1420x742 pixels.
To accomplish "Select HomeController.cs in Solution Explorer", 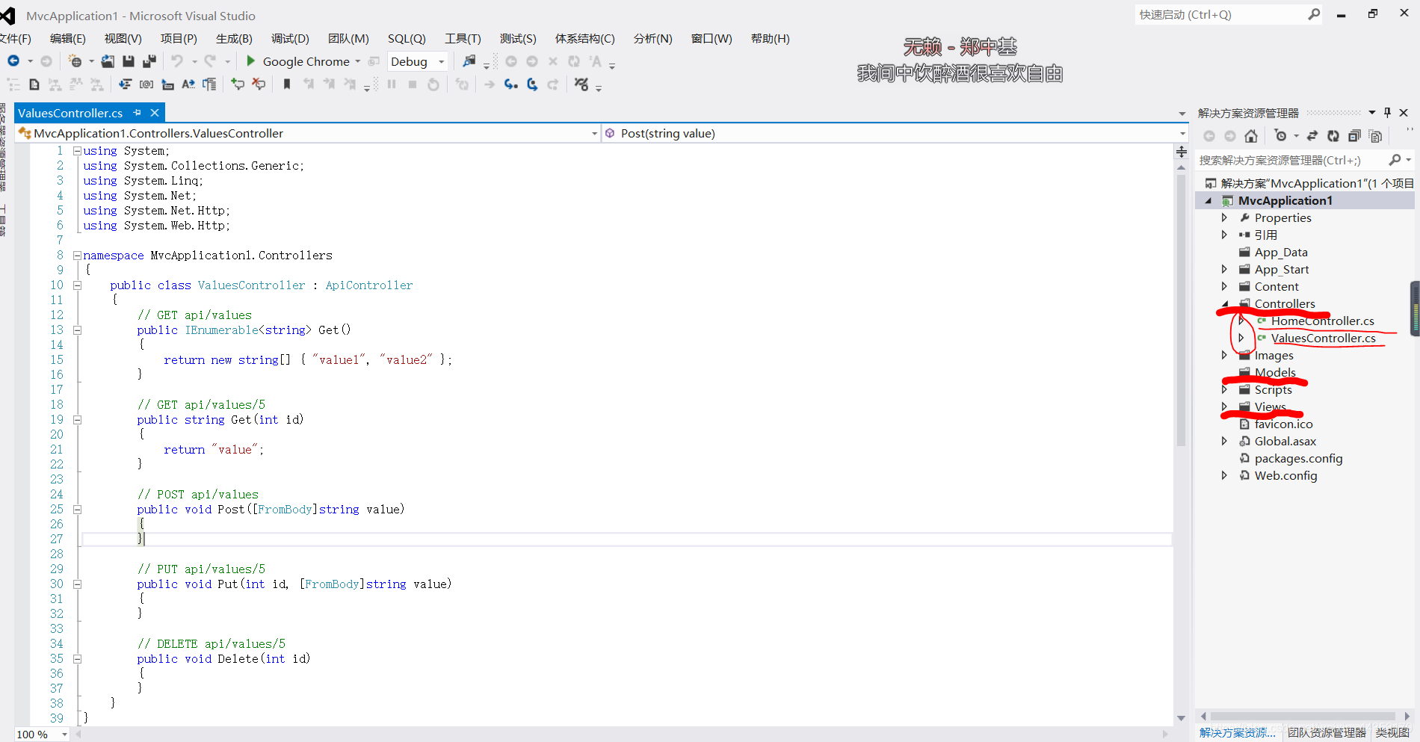I will tap(1323, 321).
